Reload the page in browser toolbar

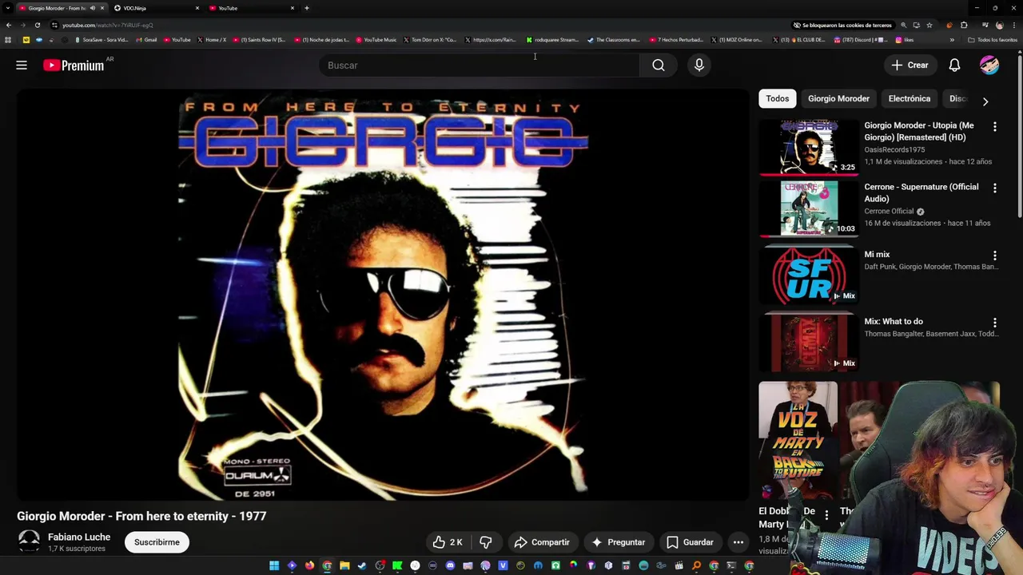[37, 25]
